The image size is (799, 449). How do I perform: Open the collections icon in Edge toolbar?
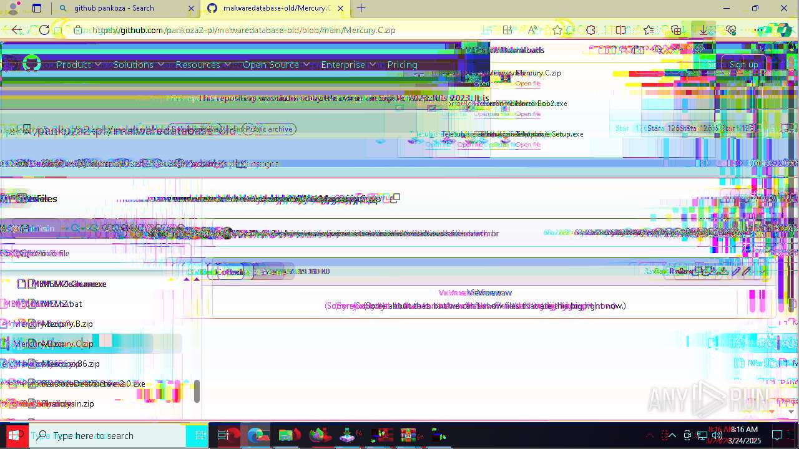pos(676,30)
